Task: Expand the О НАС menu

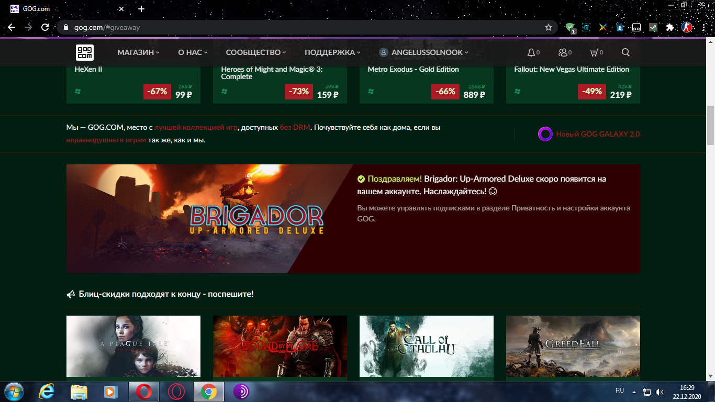Action: [193, 52]
